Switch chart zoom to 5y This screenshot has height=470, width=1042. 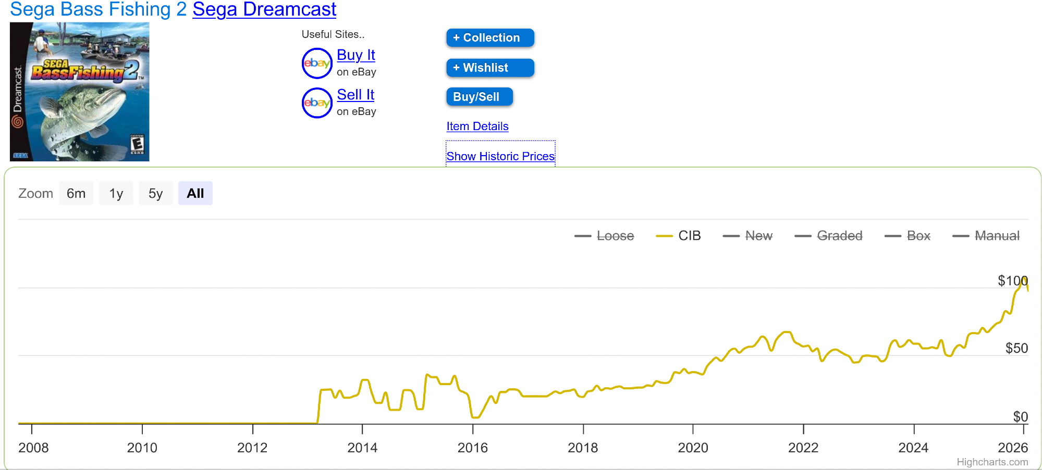(x=155, y=194)
